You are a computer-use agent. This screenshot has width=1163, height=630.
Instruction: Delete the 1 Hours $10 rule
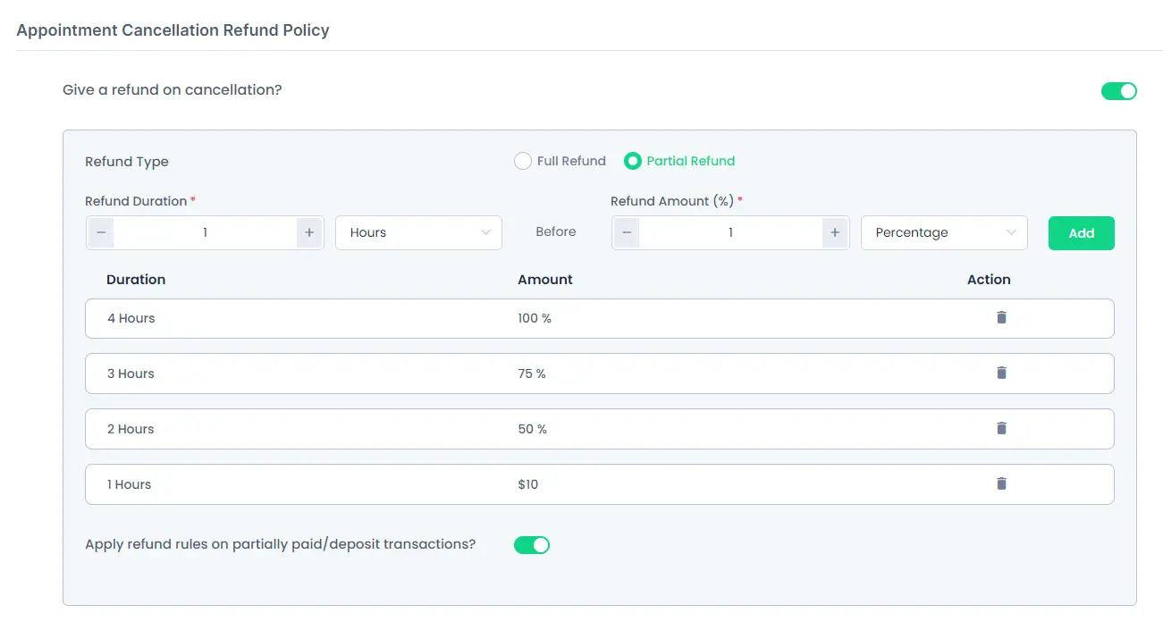(x=1001, y=483)
